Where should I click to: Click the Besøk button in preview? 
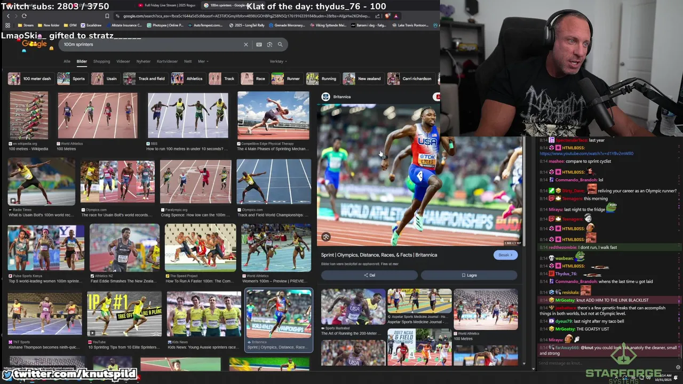[505, 255]
